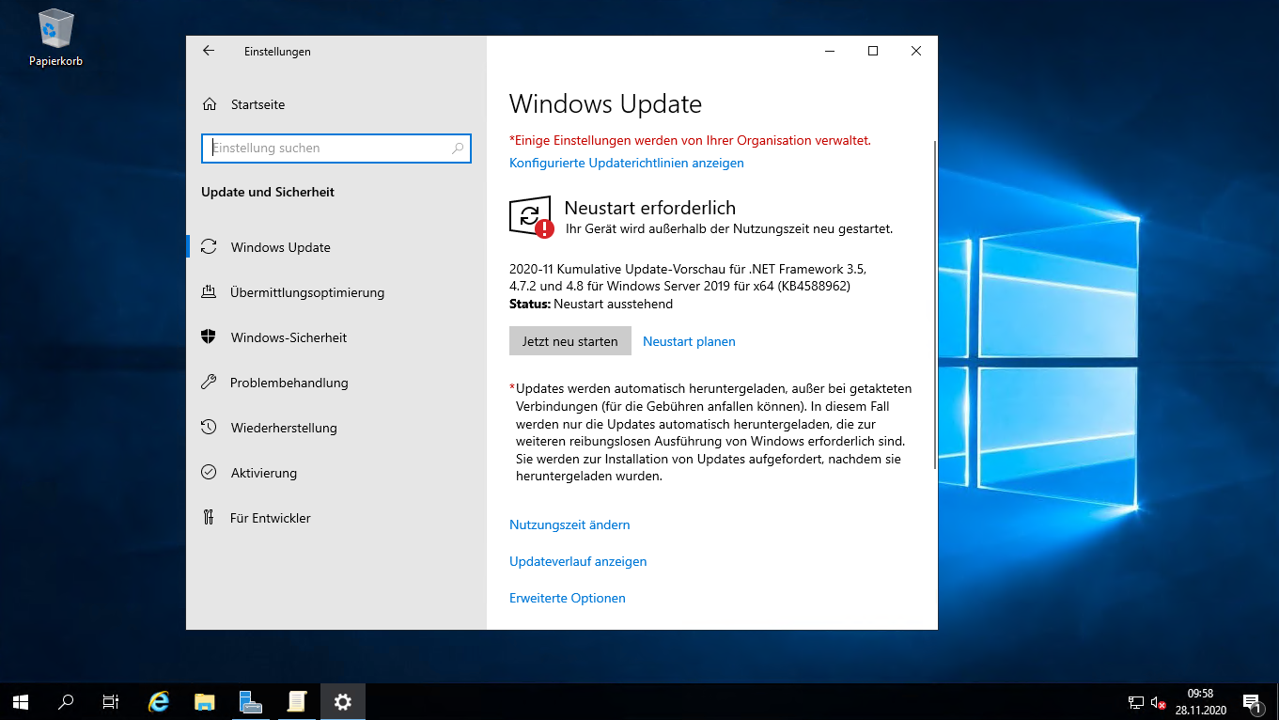
Task: Focus the Einstellung suchen search field
Action: [x=336, y=148]
